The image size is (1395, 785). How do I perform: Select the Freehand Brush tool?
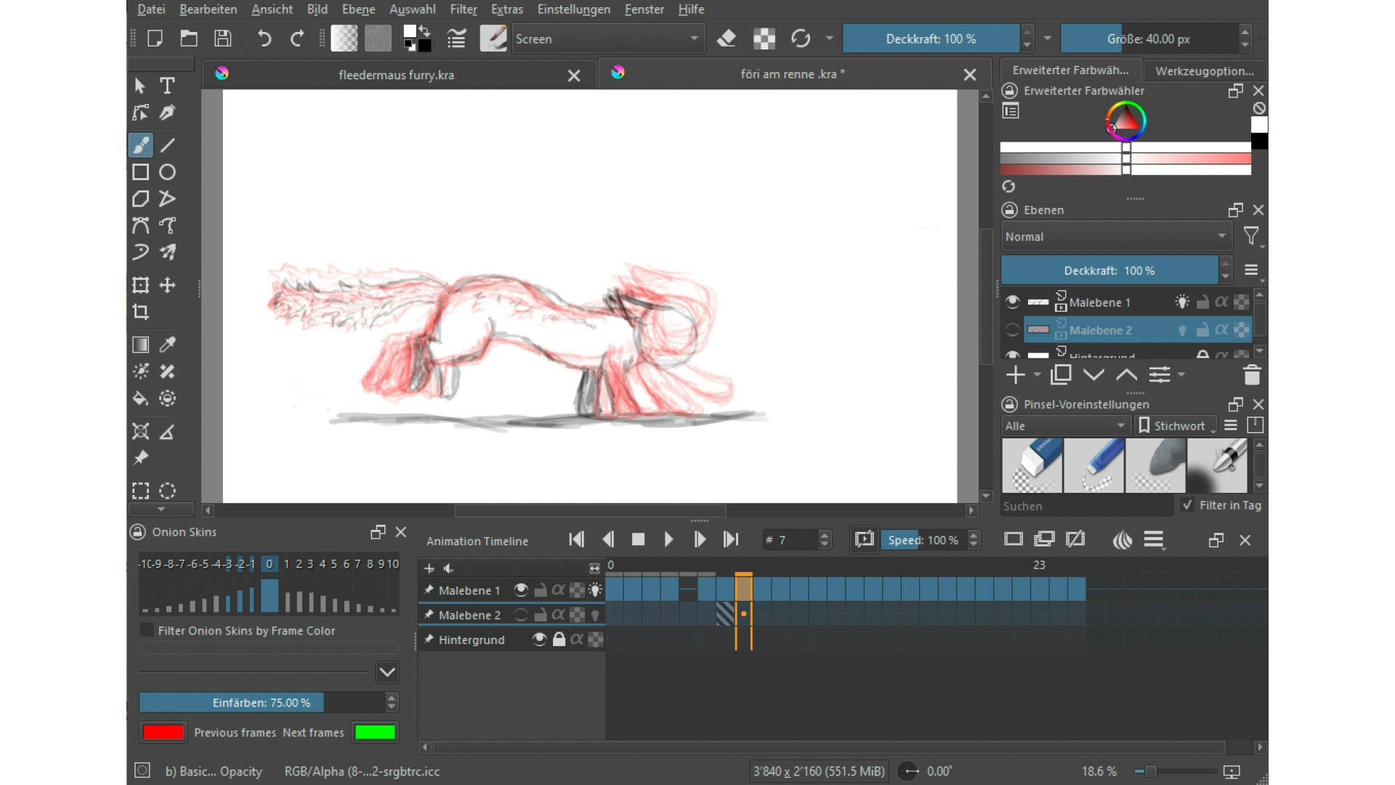[140, 145]
